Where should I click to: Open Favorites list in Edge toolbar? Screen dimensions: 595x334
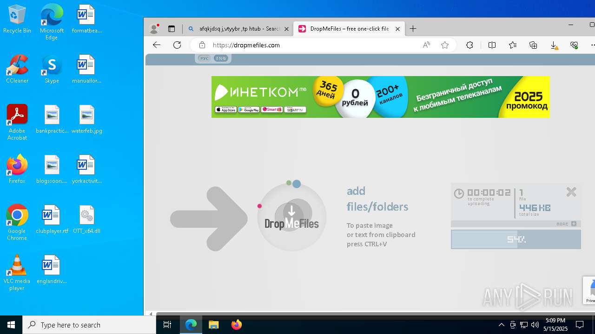513,45
